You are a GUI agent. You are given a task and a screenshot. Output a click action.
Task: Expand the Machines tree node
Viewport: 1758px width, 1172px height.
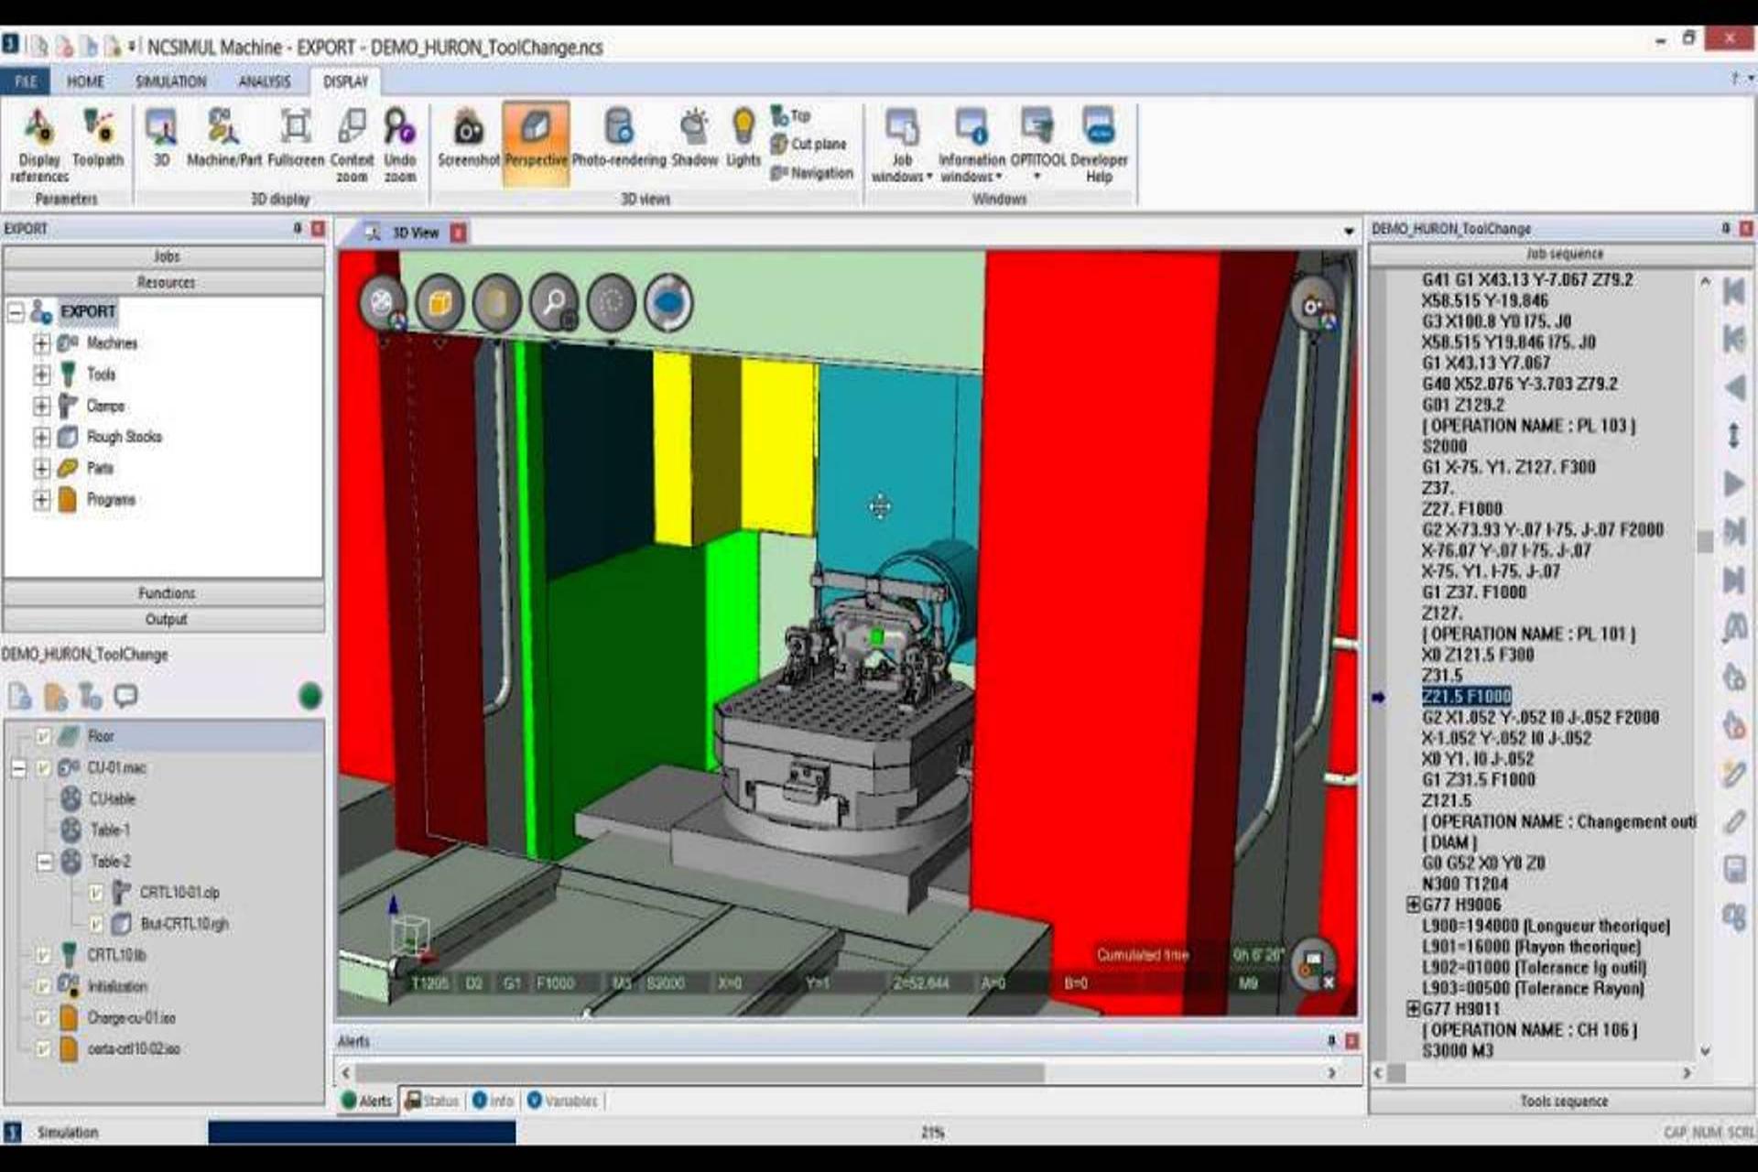41,343
